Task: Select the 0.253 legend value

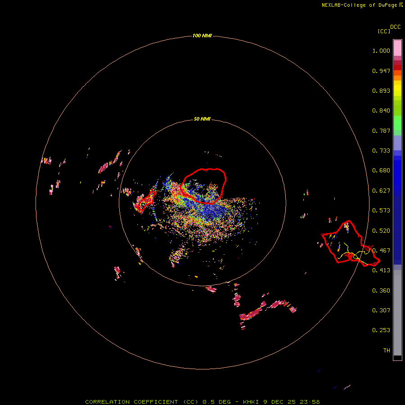Action: coord(381,330)
